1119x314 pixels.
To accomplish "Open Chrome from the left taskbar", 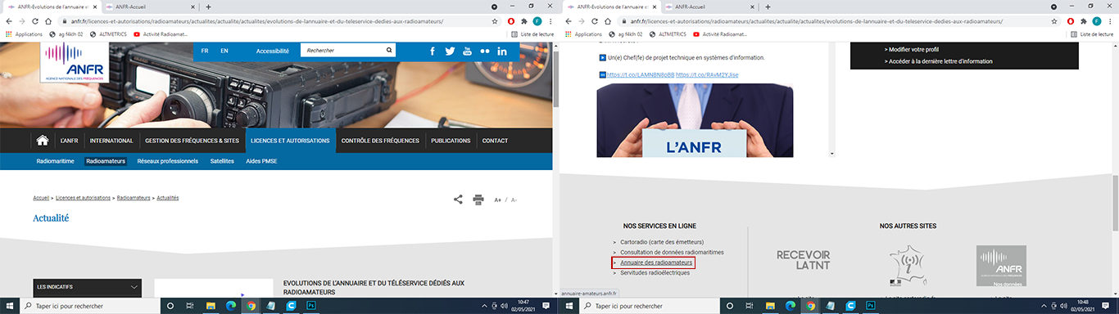I will click(251, 306).
